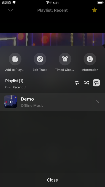Open Timed Close alarm clock icon
105x187 pixels.
[65, 59]
